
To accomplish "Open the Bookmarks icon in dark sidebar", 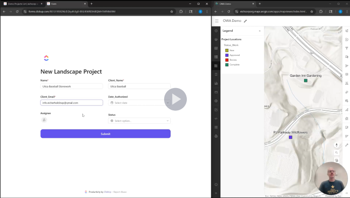I will pyautogui.click(x=216, y=74).
